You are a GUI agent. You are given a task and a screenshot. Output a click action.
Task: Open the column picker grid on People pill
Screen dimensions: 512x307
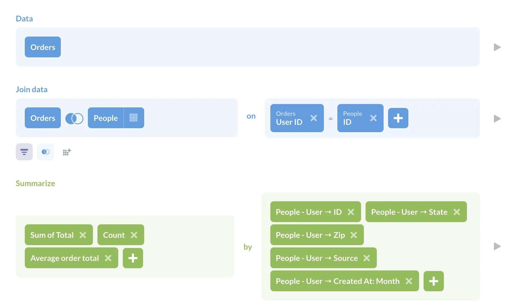[x=134, y=118]
